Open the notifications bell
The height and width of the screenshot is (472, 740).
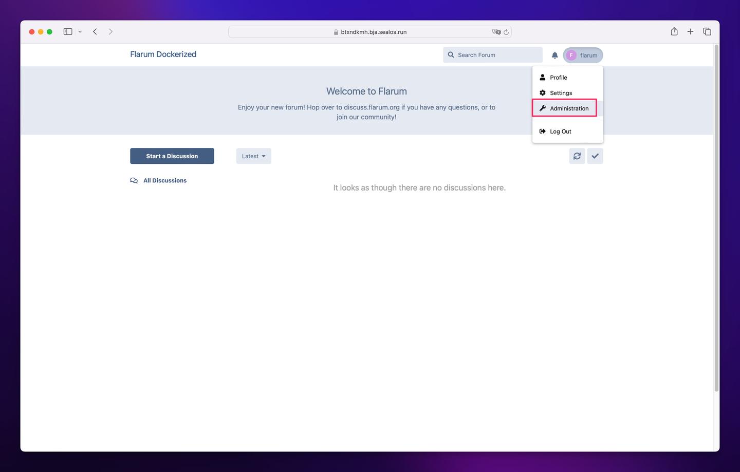coord(554,55)
